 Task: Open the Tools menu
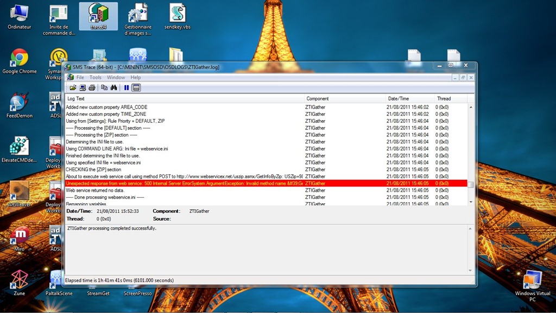[96, 77]
